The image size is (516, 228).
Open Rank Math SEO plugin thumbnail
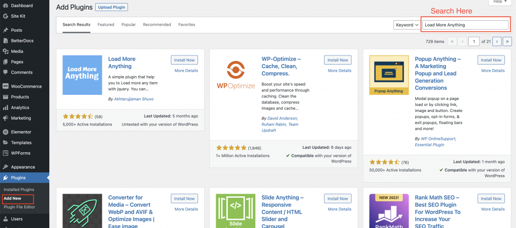coord(389,211)
